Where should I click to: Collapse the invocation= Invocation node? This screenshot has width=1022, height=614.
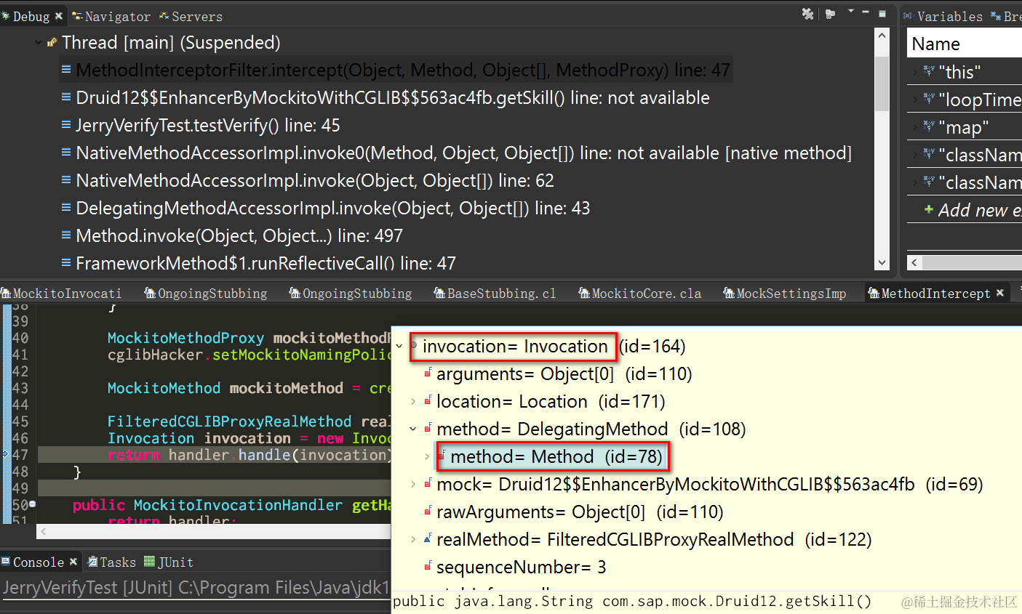[x=399, y=347]
